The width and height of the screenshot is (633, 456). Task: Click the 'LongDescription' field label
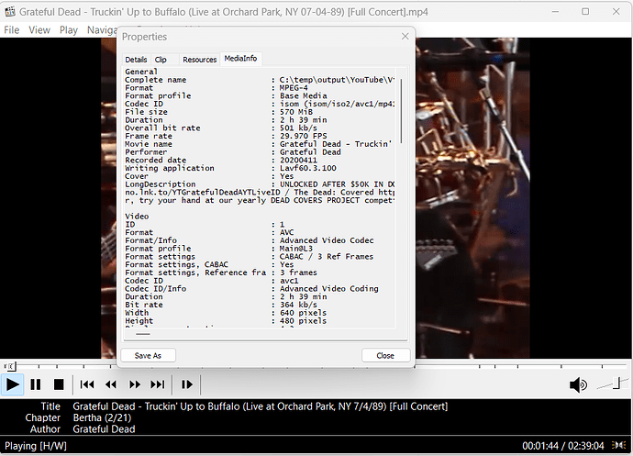point(161,184)
